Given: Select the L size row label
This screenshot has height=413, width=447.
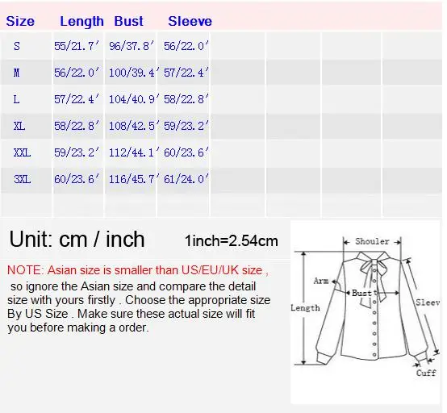Looking at the screenshot, I should point(16,99).
